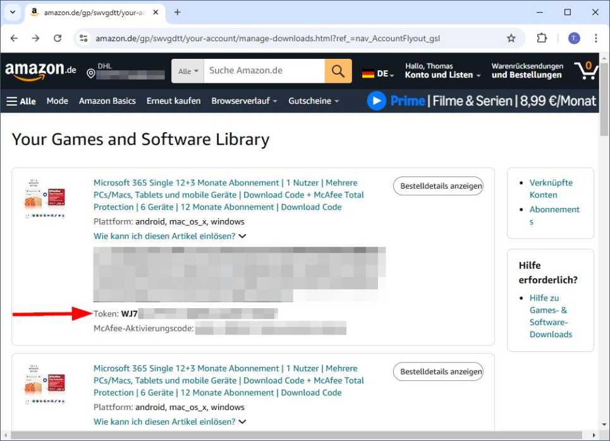Open Hilfe zu Games- & Software-Downloads
The image size is (610, 441).
click(550, 316)
